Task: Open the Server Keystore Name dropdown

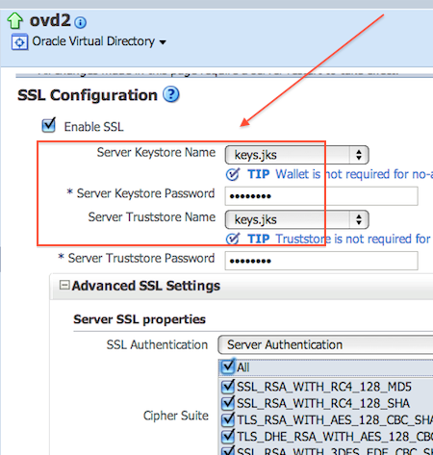Action: click(x=297, y=155)
